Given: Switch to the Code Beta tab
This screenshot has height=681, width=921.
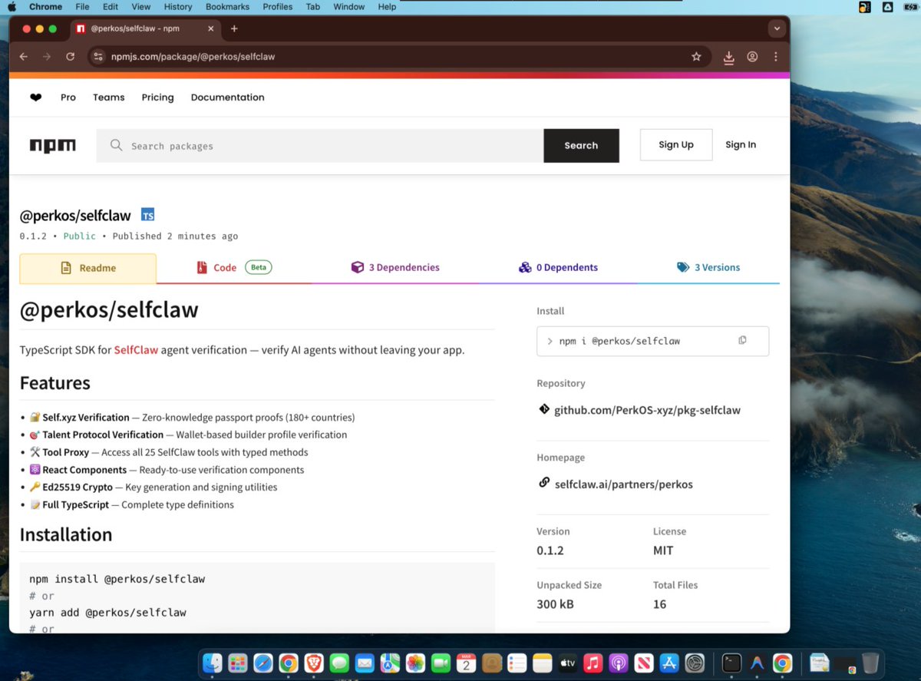Looking at the screenshot, I should [x=234, y=268].
